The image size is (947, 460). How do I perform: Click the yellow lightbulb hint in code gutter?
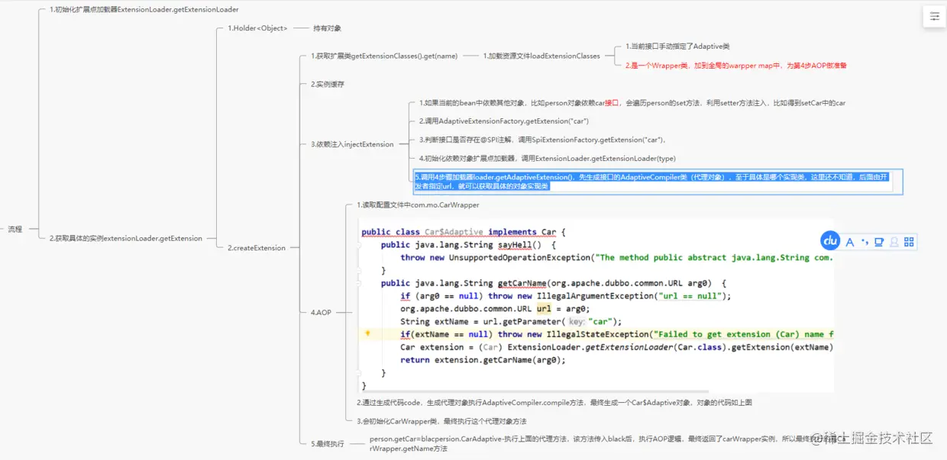(x=367, y=333)
